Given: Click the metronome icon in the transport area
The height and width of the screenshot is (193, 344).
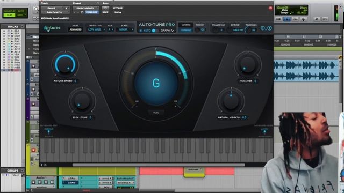Looking at the screenshot, I should pos(286,19).
